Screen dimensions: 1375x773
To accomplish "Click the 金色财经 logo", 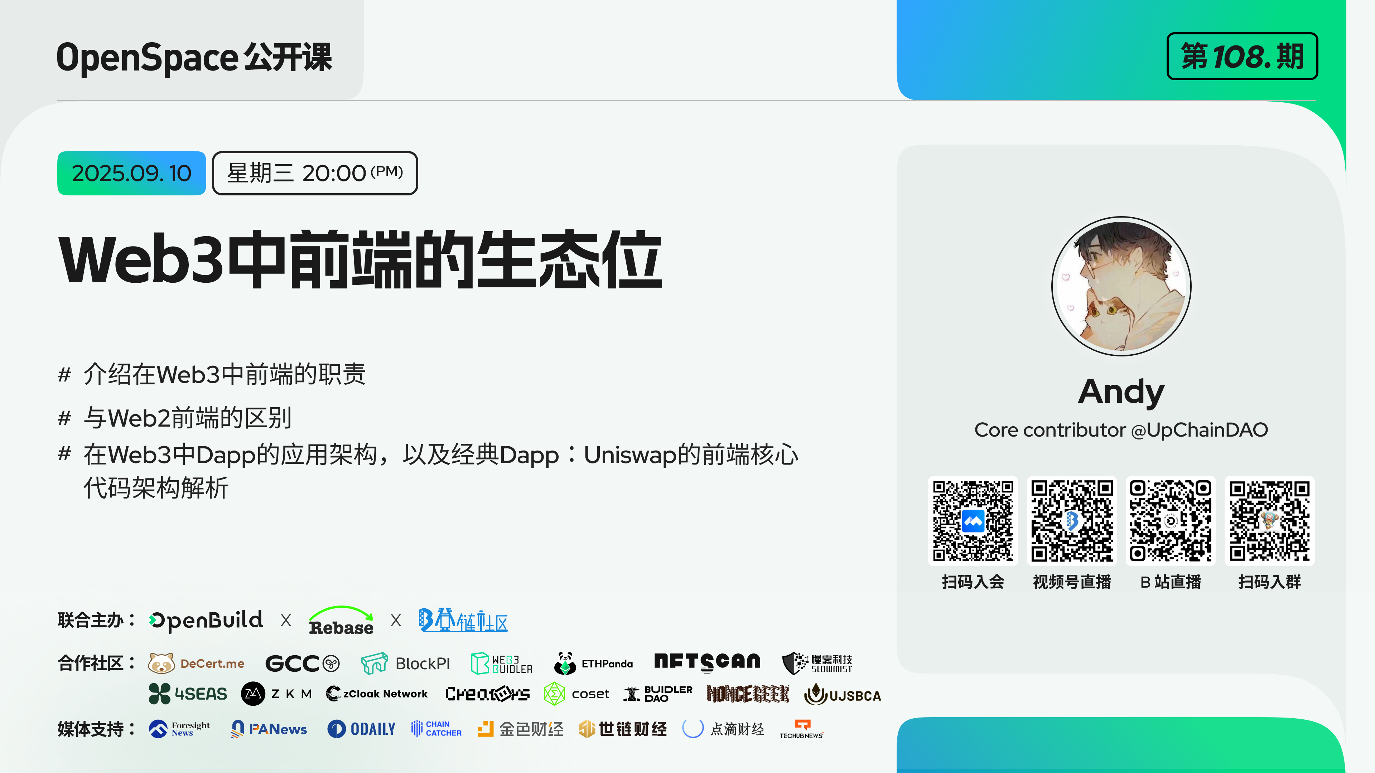I will click(520, 729).
